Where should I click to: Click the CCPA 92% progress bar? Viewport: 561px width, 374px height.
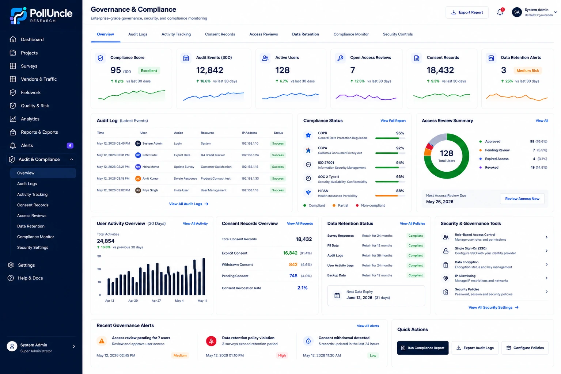(x=390, y=153)
